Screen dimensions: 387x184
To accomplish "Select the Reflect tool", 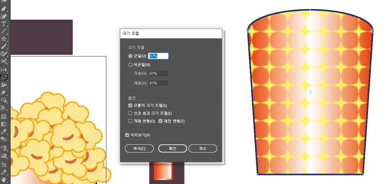I will pyautogui.click(x=4, y=70).
